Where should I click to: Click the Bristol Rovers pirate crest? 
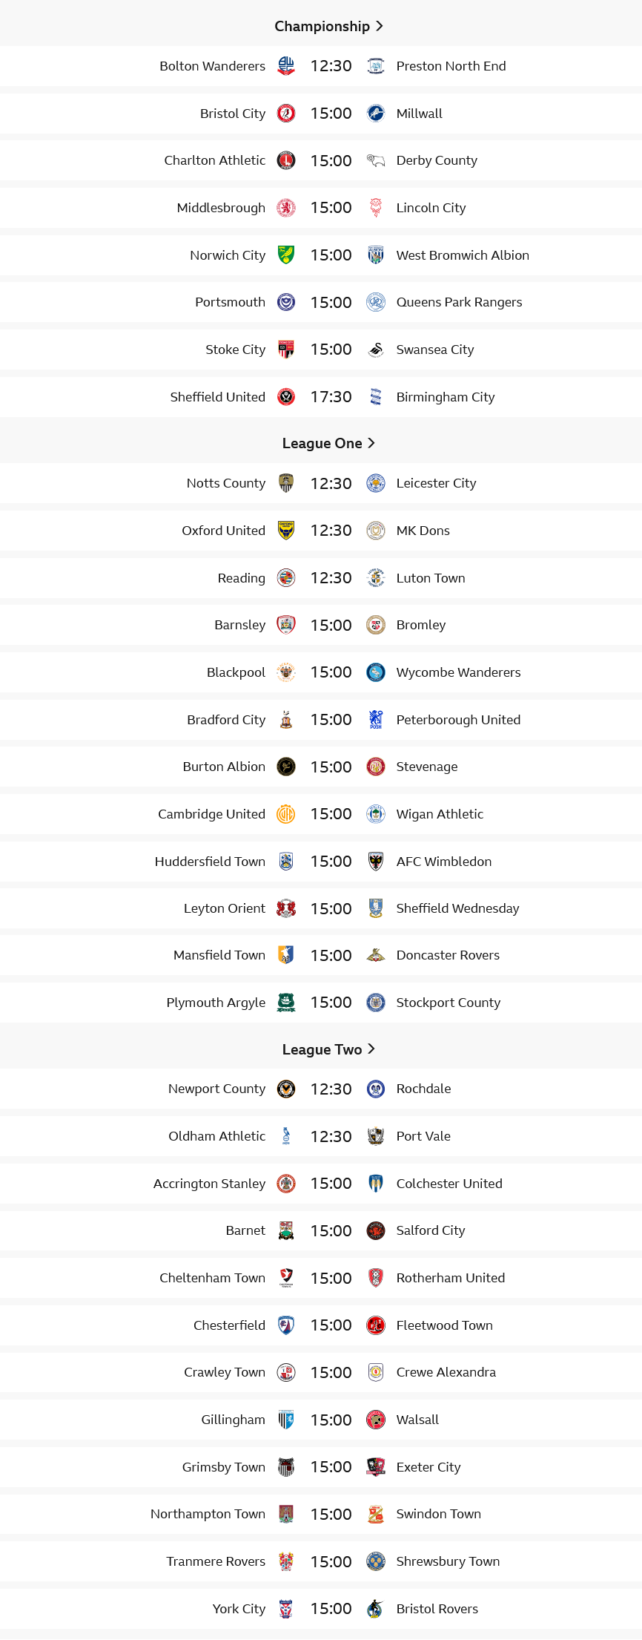coord(376,1609)
